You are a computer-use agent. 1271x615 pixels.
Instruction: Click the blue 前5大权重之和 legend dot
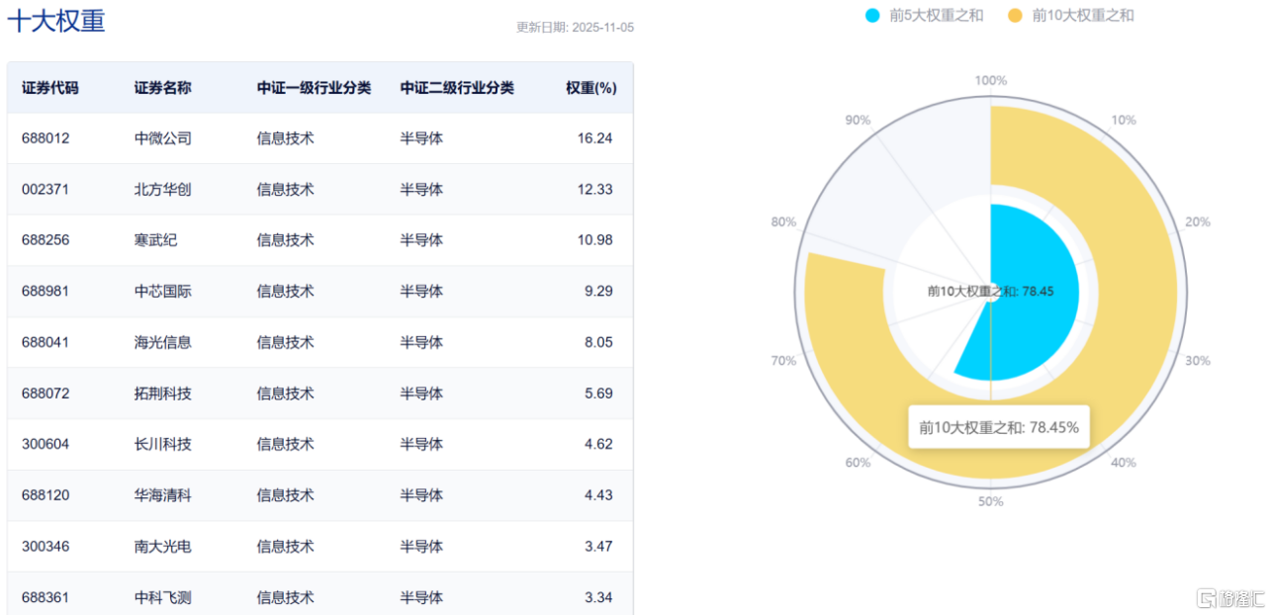point(871,15)
